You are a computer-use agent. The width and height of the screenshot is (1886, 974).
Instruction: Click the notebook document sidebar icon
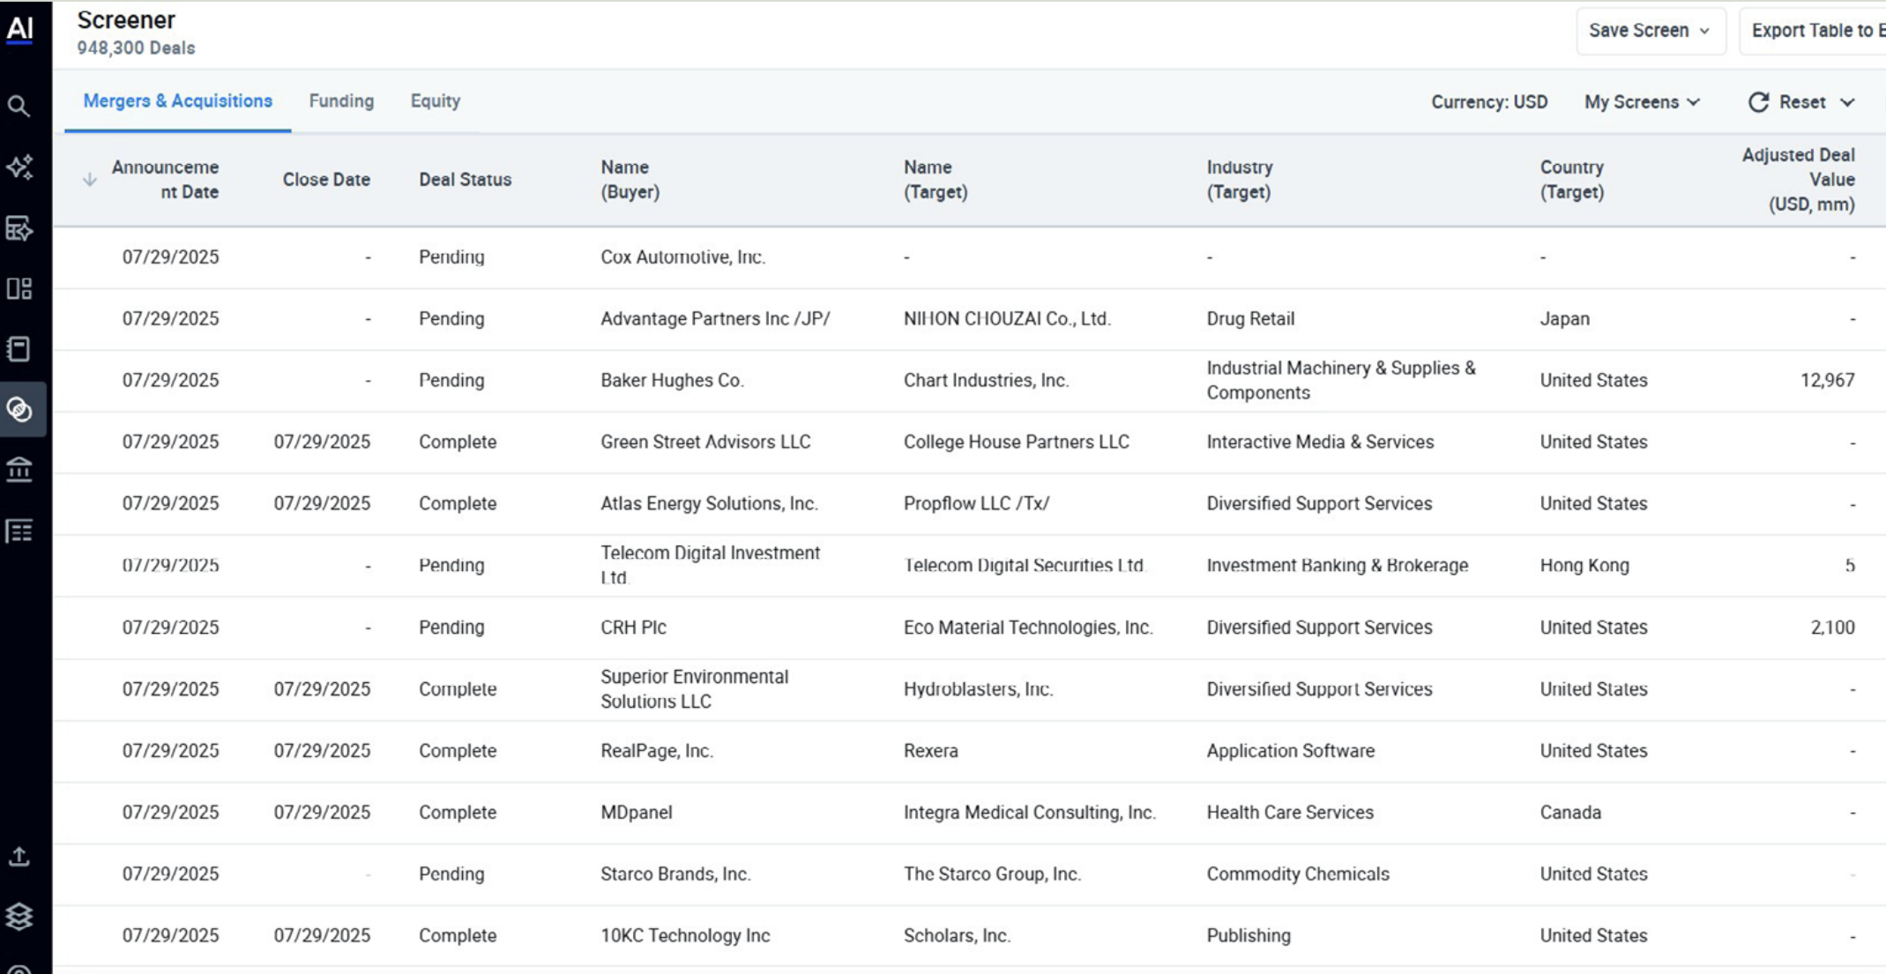tap(19, 349)
